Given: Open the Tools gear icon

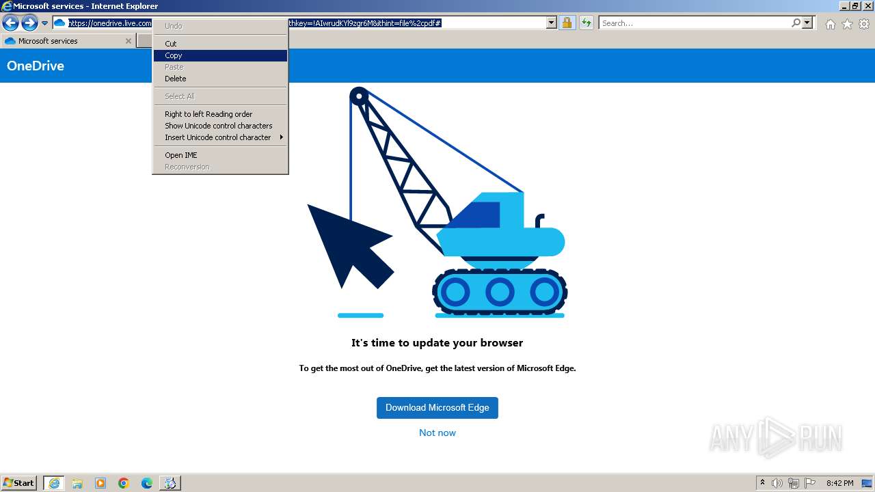Looking at the screenshot, I should 864,24.
